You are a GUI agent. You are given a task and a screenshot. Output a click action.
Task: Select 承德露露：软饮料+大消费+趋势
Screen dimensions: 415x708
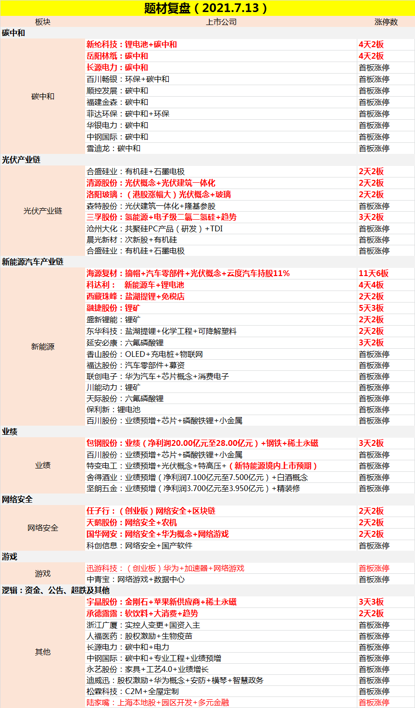click(142, 613)
